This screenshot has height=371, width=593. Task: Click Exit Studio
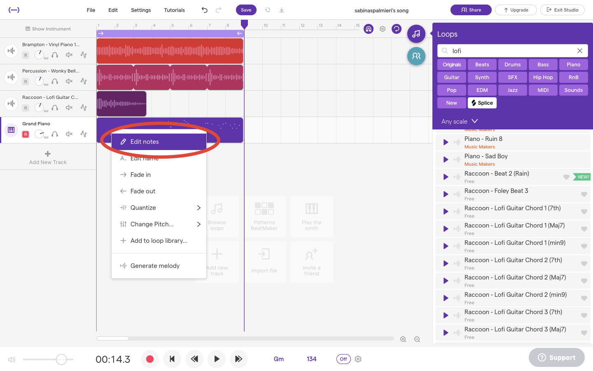[563, 10]
